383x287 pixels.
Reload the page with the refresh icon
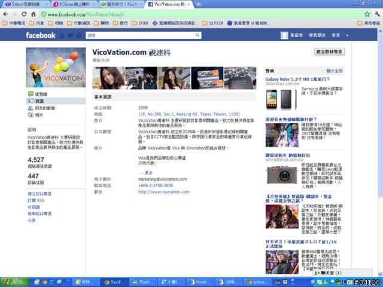coord(24,14)
